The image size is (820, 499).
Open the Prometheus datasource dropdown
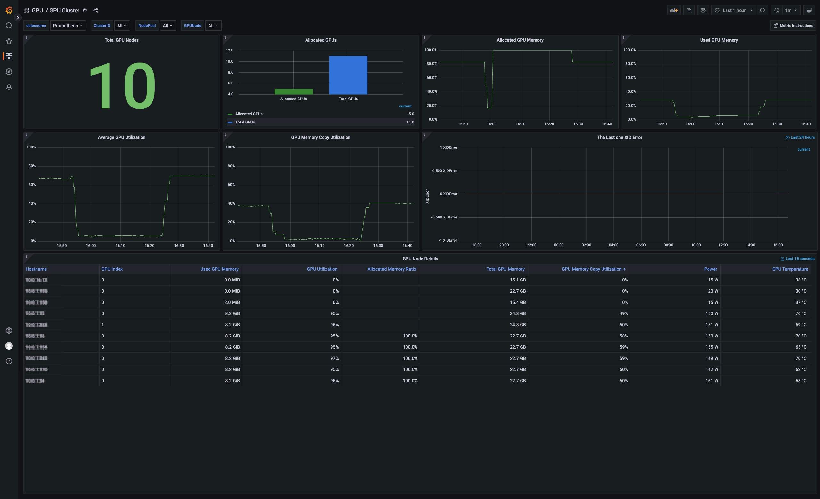(x=68, y=26)
